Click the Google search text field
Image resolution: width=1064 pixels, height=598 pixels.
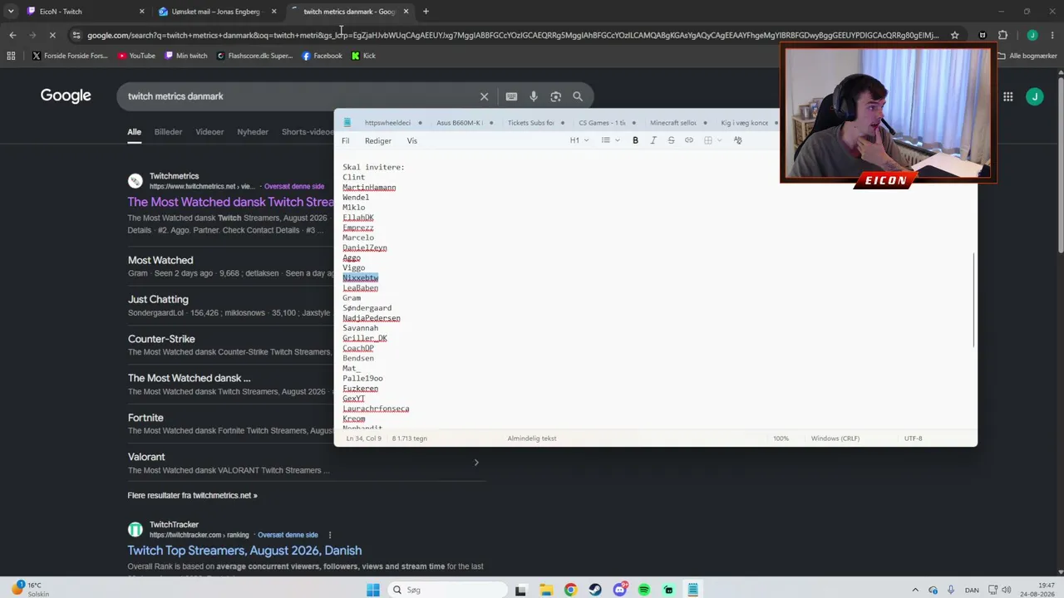[x=299, y=96]
